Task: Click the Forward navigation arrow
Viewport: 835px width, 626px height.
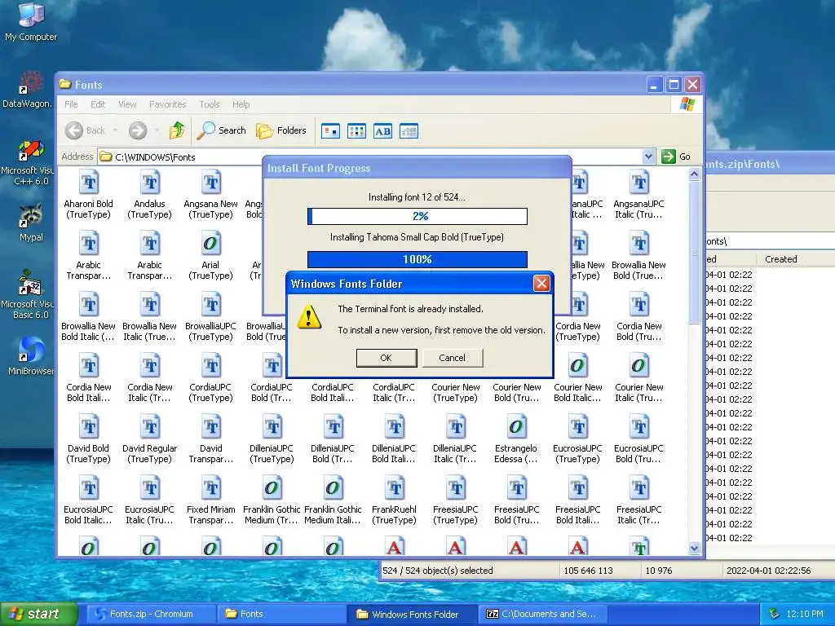Action: point(137,130)
